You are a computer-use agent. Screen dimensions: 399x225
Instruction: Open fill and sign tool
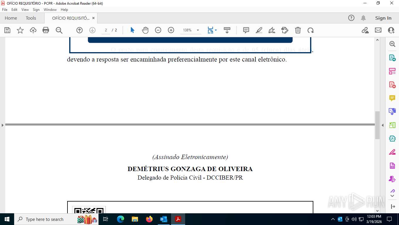coord(285,30)
